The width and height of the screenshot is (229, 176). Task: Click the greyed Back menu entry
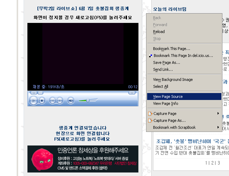click(x=184, y=18)
